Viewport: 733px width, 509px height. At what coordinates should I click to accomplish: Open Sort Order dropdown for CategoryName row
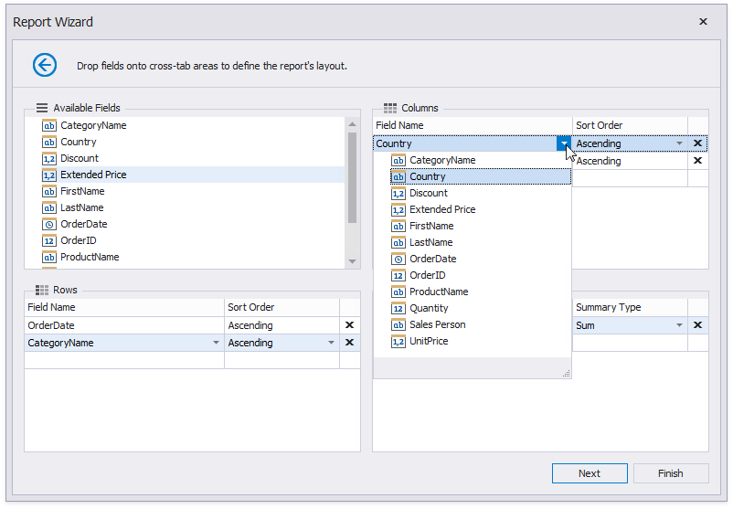pyautogui.click(x=331, y=343)
